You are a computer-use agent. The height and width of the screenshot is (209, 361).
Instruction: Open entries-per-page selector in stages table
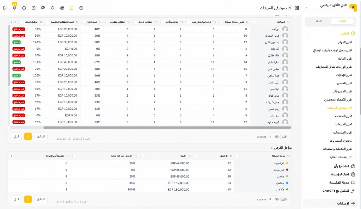tap(274, 199)
